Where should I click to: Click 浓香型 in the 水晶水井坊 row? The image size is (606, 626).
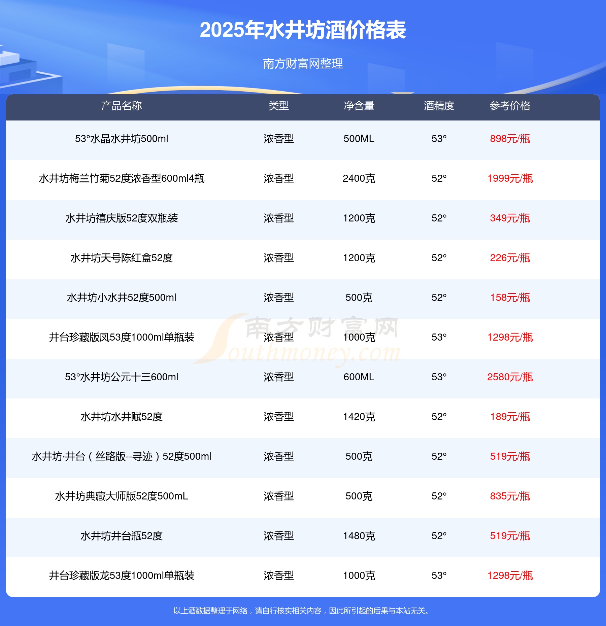click(279, 139)
